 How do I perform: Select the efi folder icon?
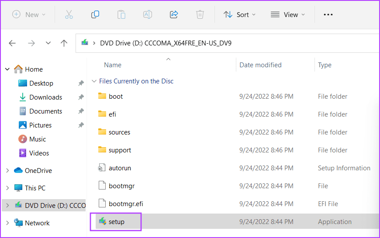tap(102, 114)
